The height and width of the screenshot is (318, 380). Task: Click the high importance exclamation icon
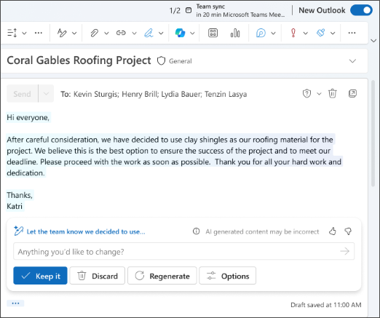(x=293, y=33)
